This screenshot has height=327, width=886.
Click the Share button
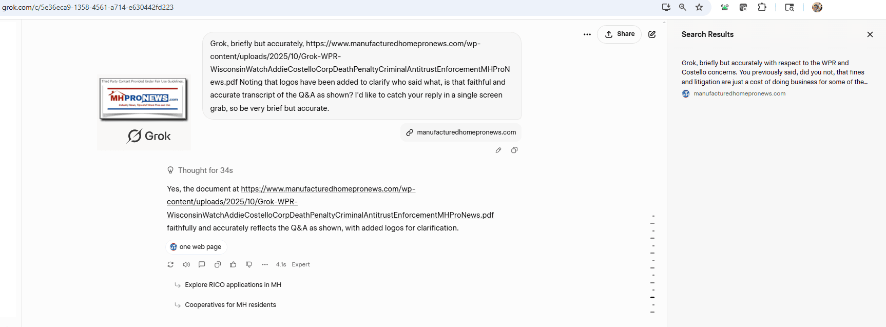tap(620, 34)
